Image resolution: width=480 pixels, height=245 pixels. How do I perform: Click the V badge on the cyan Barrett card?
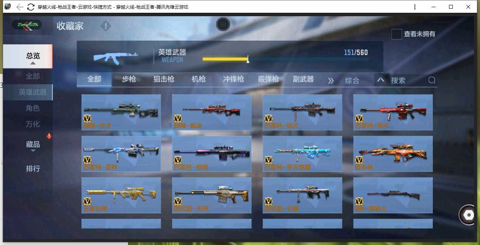click(269, 160)
